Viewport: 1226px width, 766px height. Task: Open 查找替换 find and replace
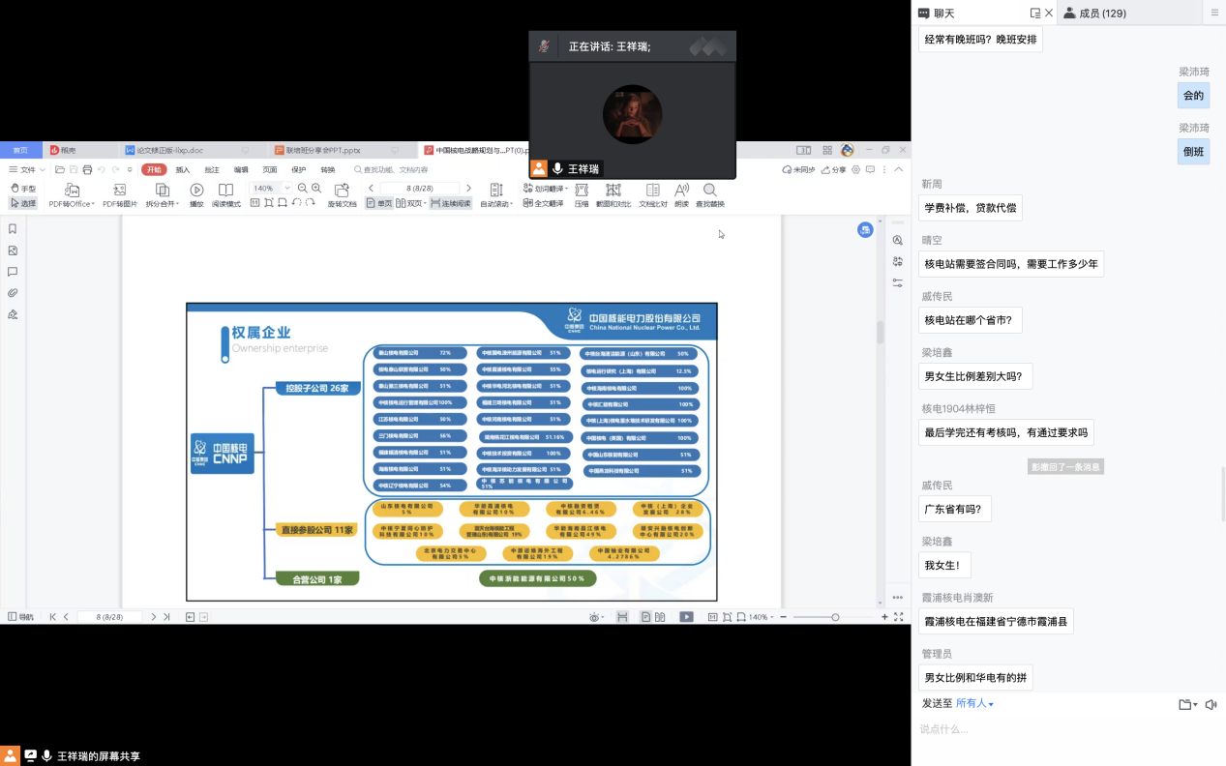(710, 195)
